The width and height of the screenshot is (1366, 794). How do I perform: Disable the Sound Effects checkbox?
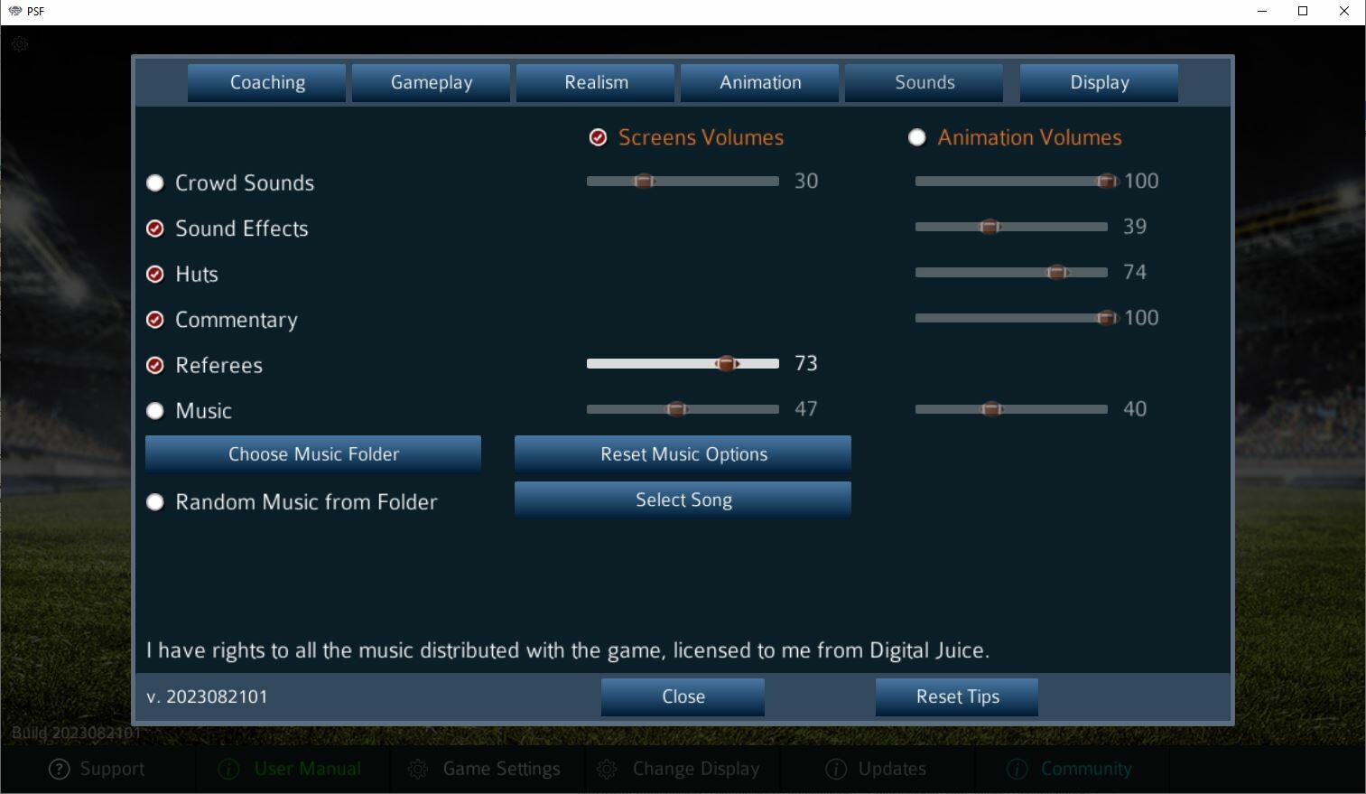coord(154,229)
